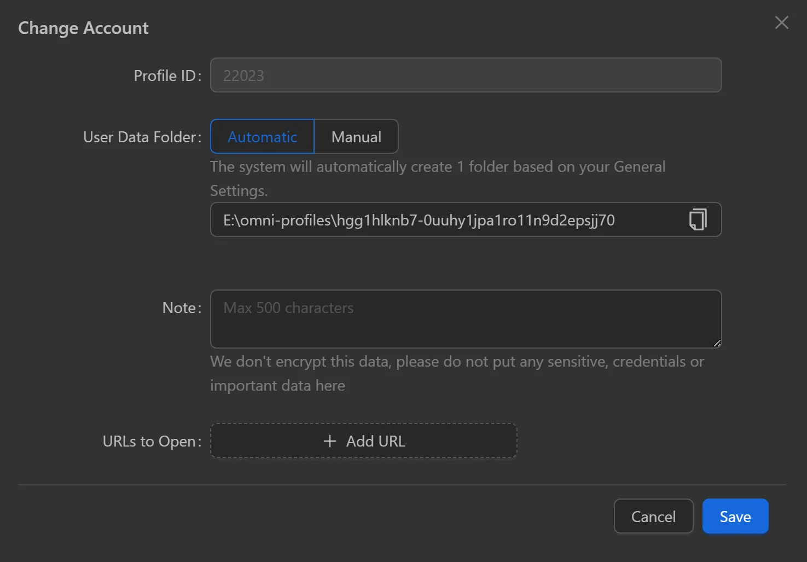Image resolution: width=807 pixels, height=562 pixels.
Task: Click the plus icon beside Add URL
Action: click(x=329, y=441)
